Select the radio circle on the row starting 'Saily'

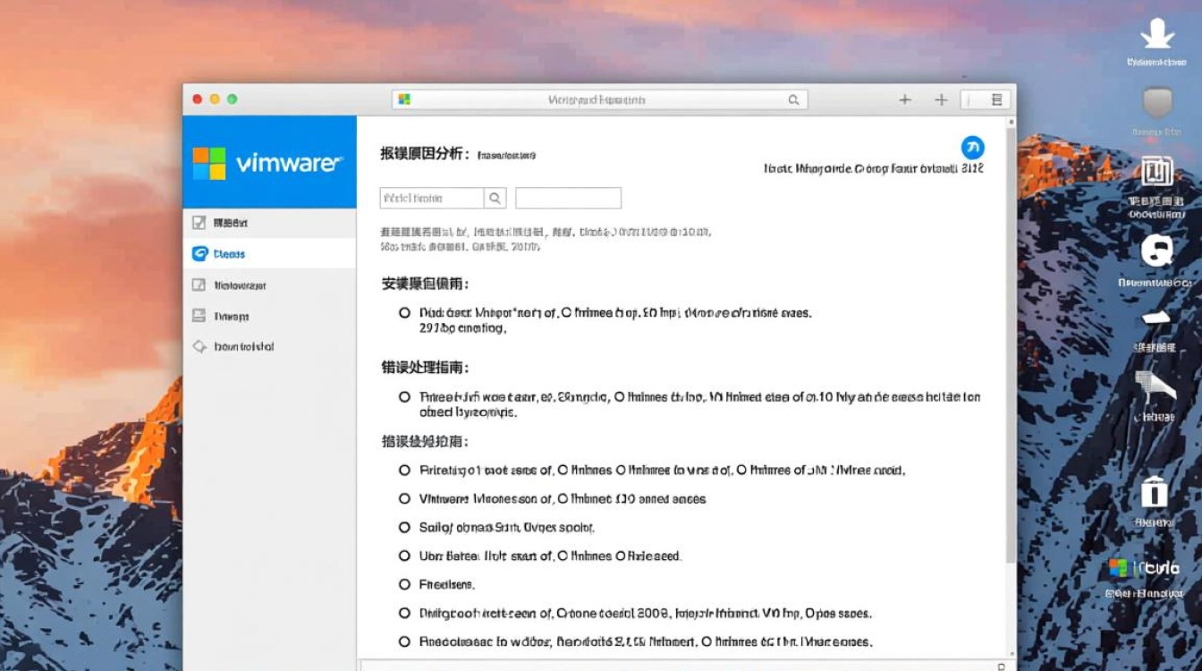405,527
